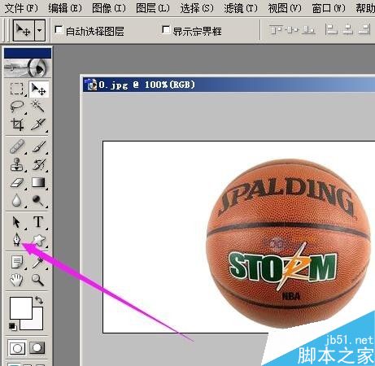
Task: Open the 视图(V) menu
Action: [x=285, y=8]
